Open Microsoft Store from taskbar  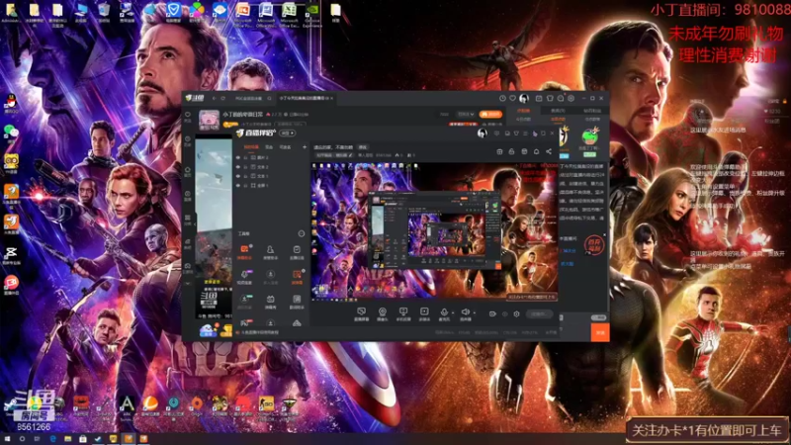click(83, 439)
